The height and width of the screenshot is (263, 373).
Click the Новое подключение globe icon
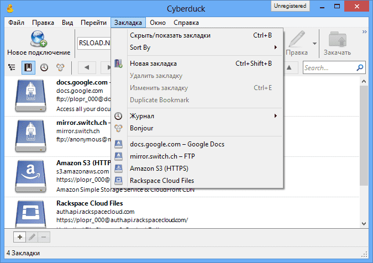(x=38, y=39)
